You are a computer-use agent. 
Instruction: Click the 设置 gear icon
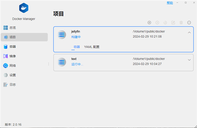point(6,75)
